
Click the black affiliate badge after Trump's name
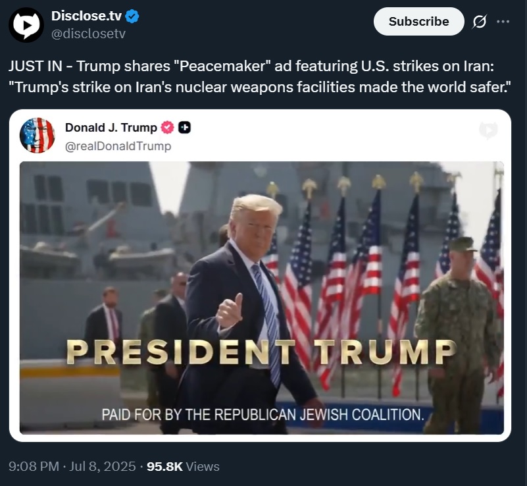184,128
